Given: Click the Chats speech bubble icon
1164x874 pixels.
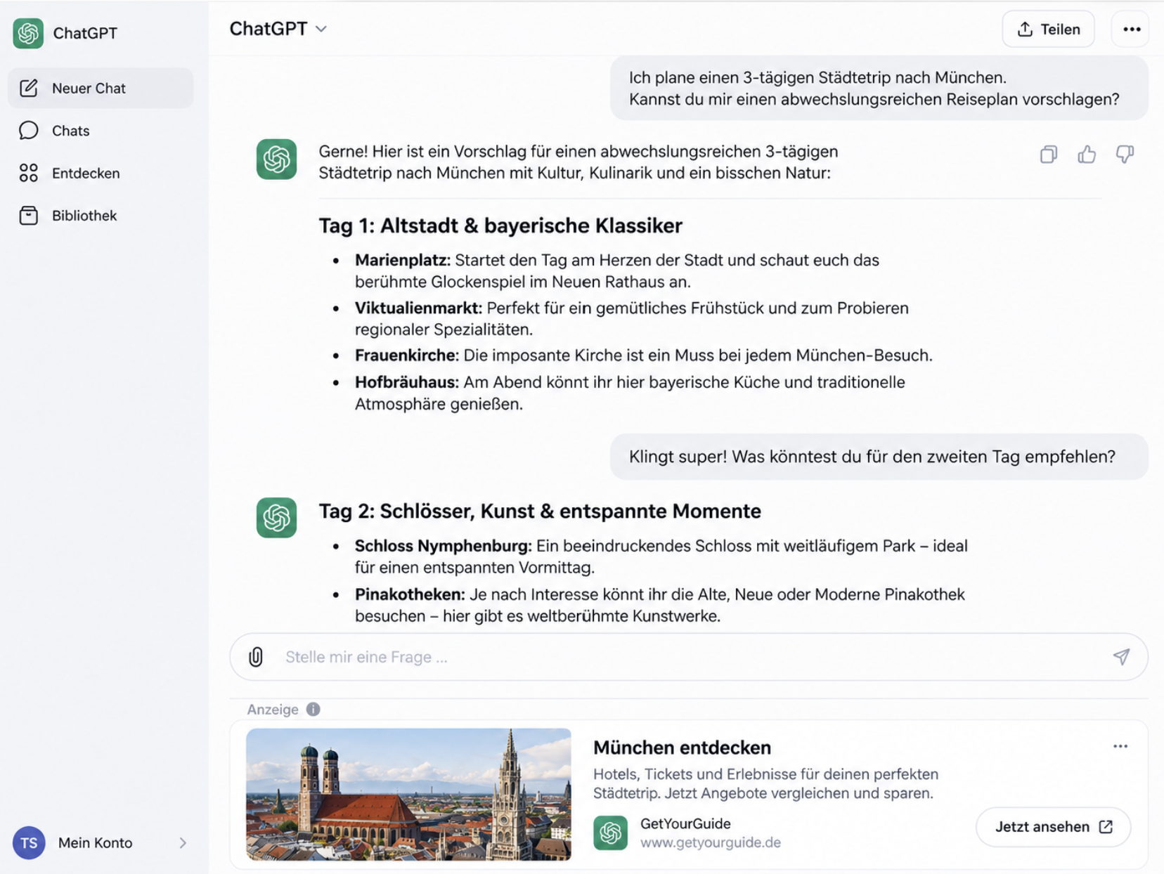Looking at the screenshot, I should click(29, 131).
